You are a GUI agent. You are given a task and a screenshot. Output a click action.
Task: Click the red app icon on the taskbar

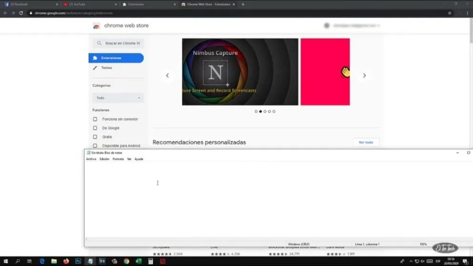[163, 261]
